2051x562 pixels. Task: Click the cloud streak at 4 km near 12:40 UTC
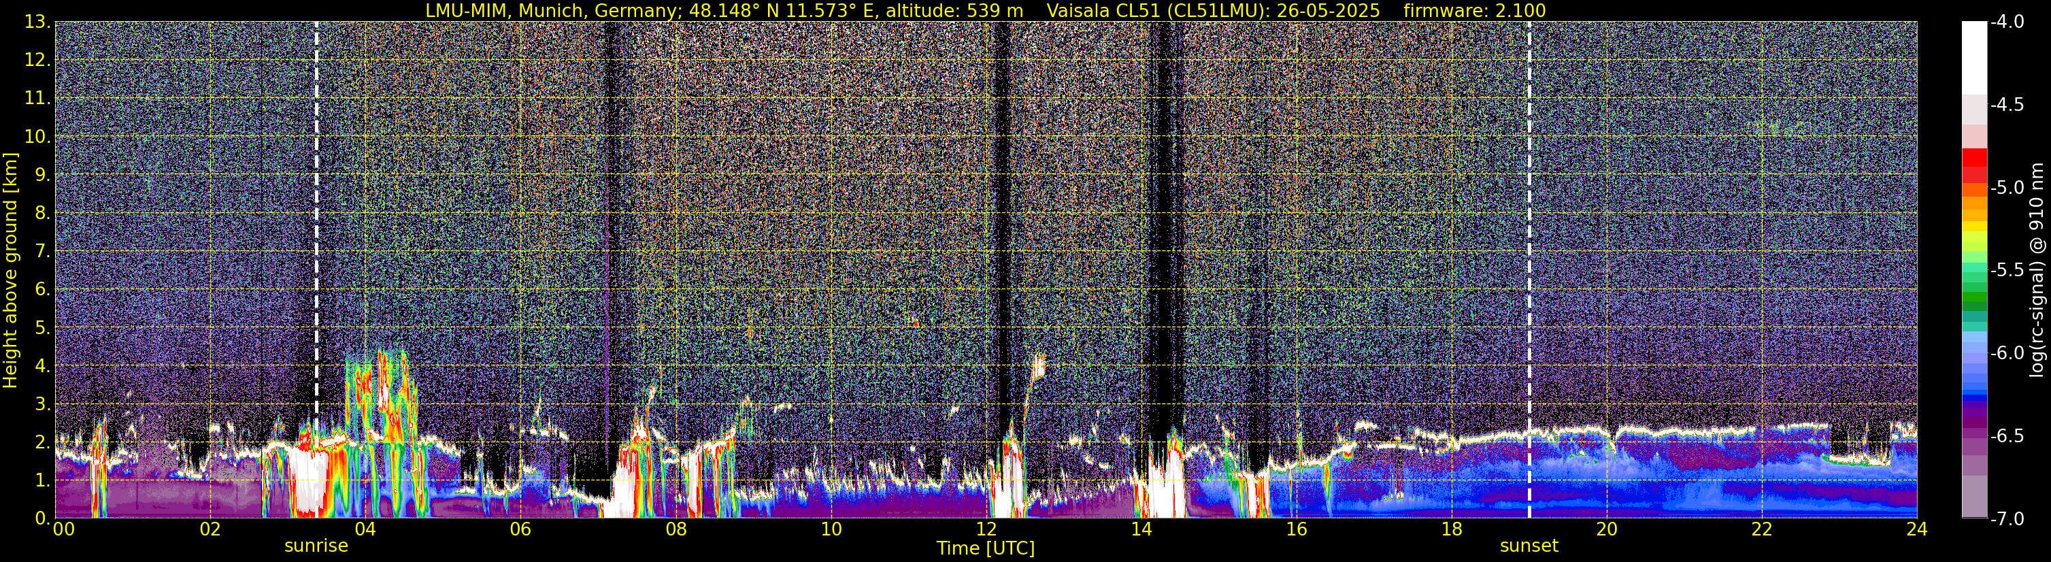[x=1037, y=366]
